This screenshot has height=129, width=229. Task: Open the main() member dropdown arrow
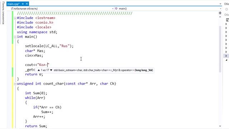pyautogui.click(x=220, y=9)
